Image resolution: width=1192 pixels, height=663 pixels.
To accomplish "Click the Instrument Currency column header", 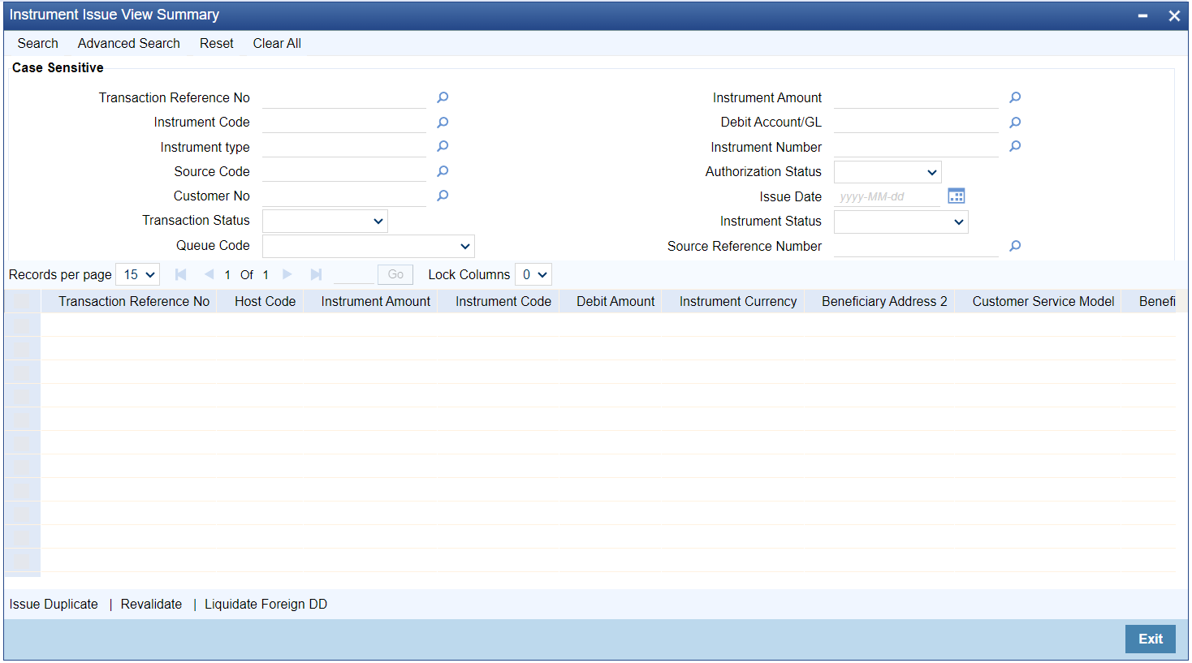I will tap(738, 301).
